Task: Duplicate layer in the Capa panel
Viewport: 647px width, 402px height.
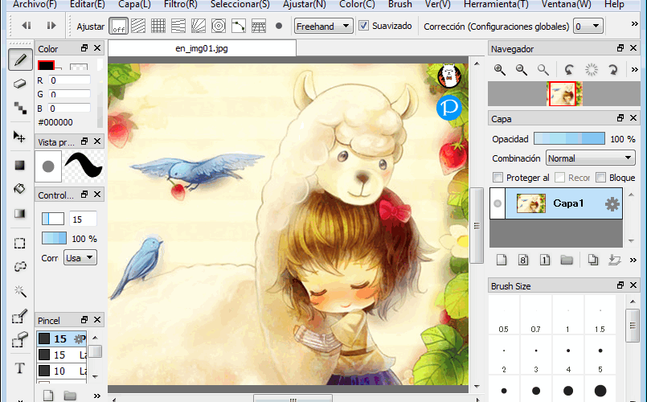Action: 593,260
